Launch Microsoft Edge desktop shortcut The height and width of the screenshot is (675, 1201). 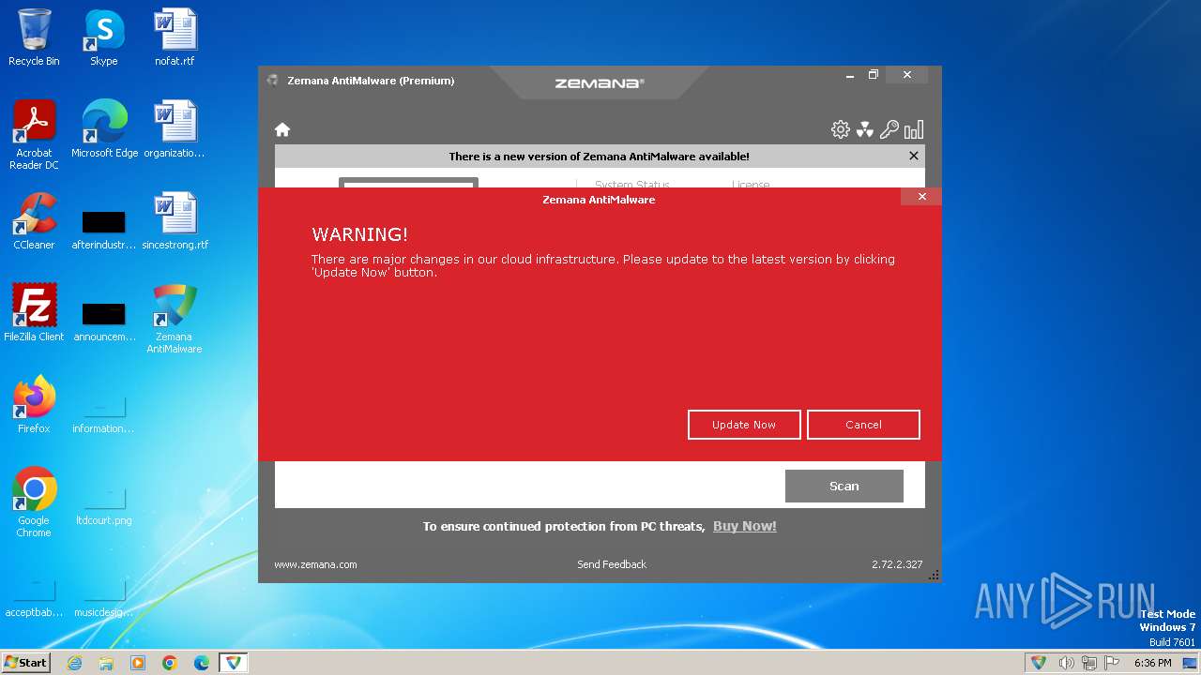[104, 129]
